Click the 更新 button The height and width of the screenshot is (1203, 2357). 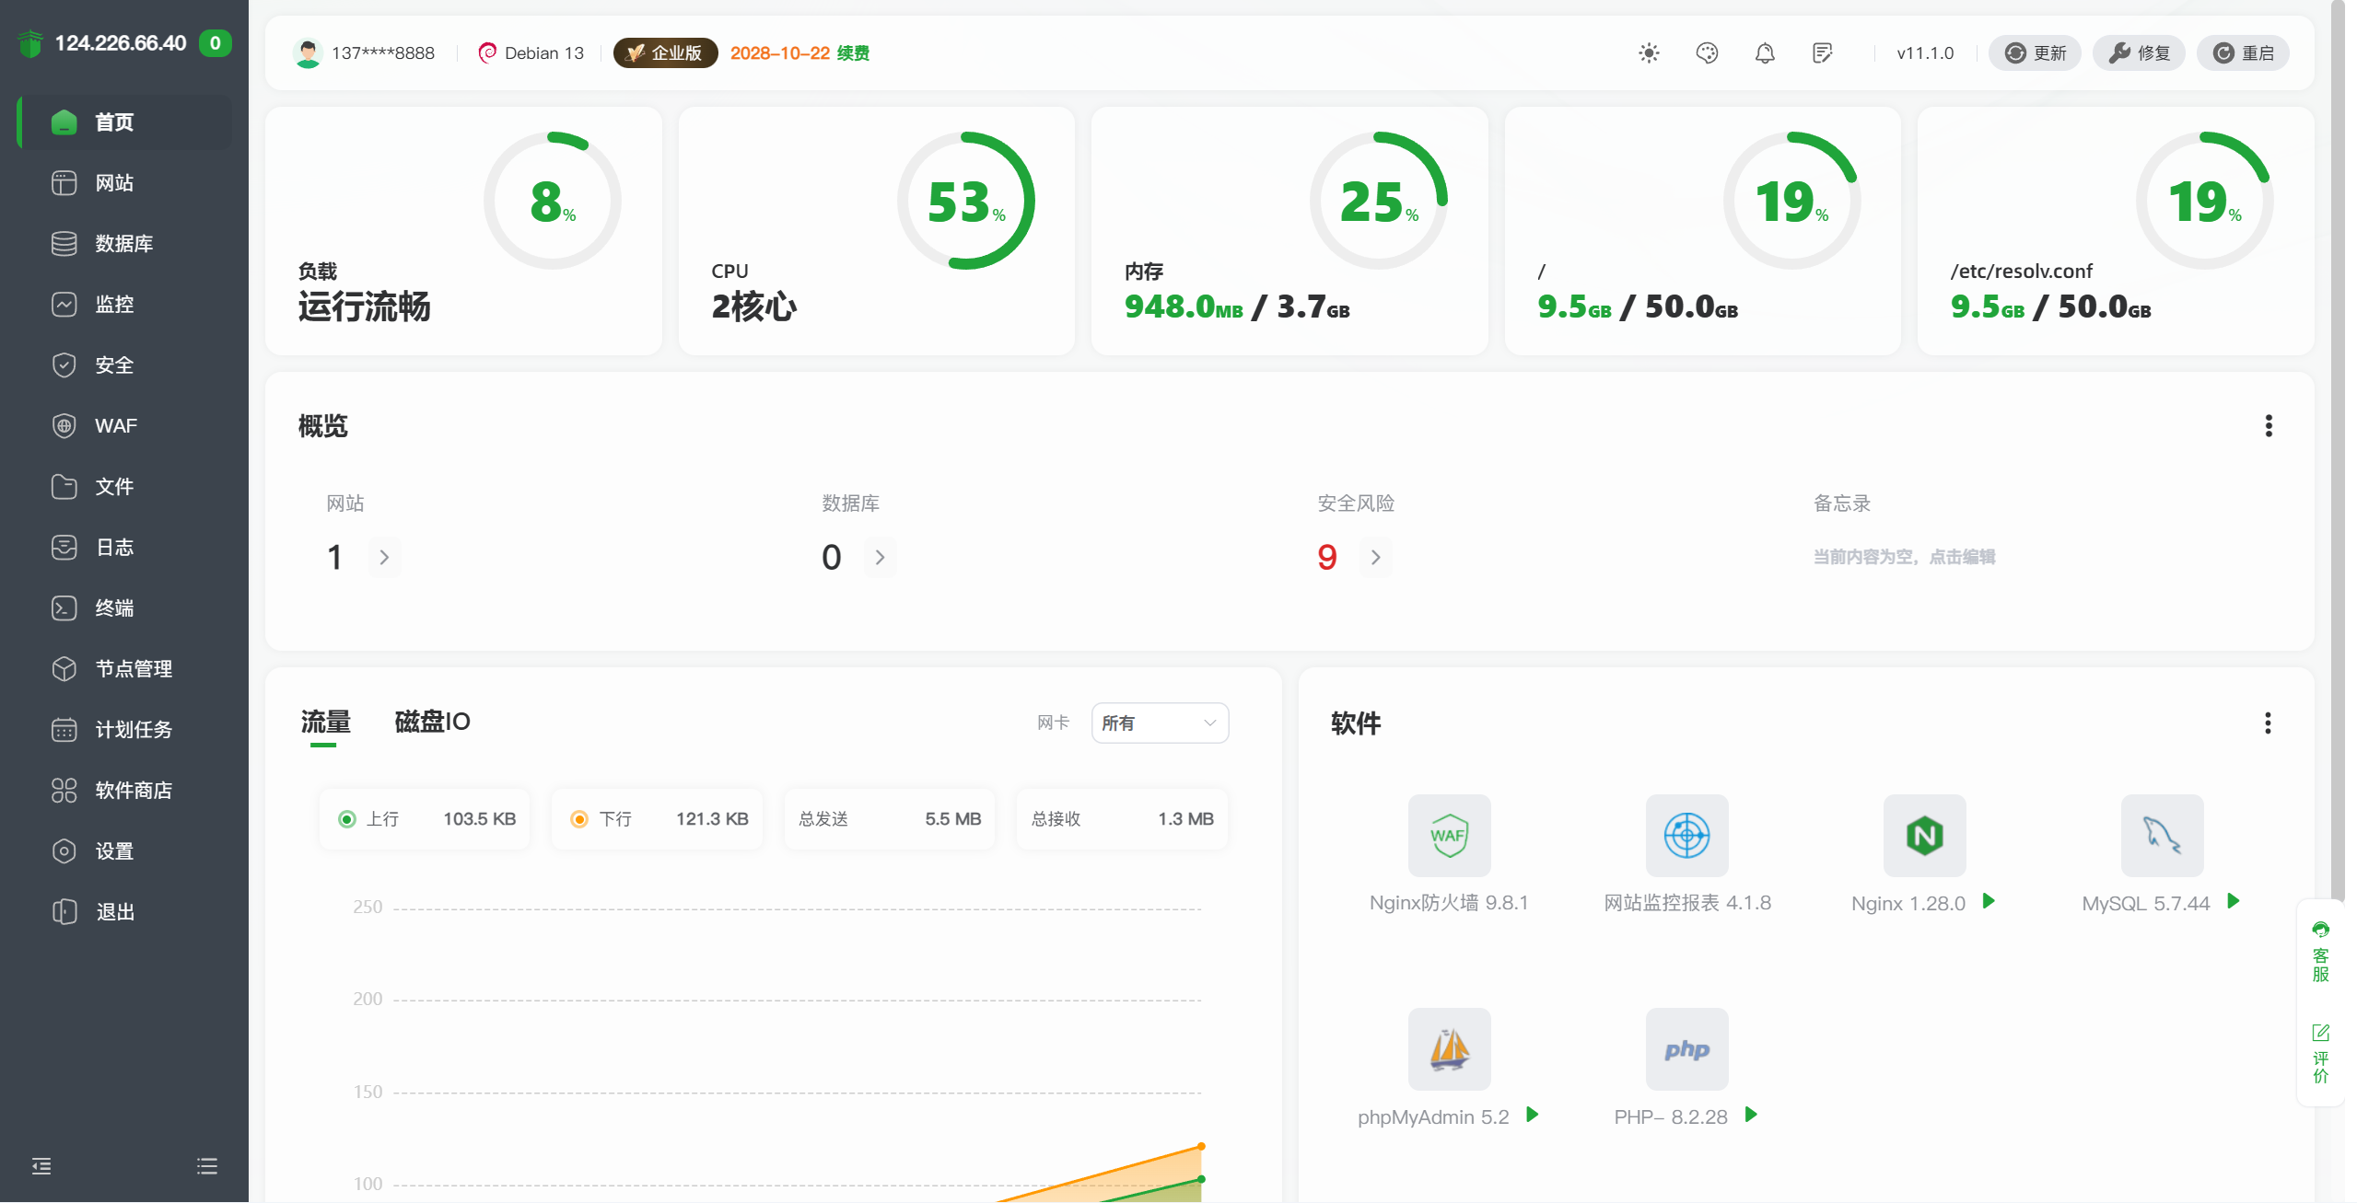point(2035,53)
